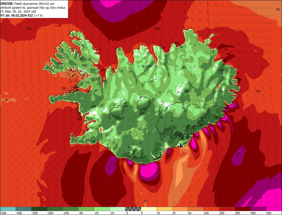Click the '-300' legend label
This screenshot has height=215, width=282.
coord(34,213)
